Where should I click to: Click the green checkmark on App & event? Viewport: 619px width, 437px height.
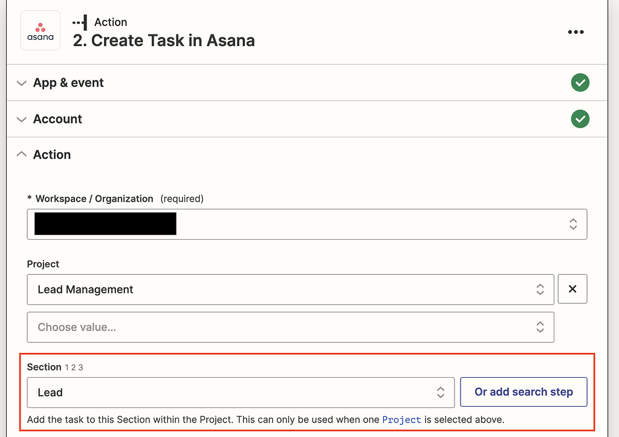click(580, 82)
